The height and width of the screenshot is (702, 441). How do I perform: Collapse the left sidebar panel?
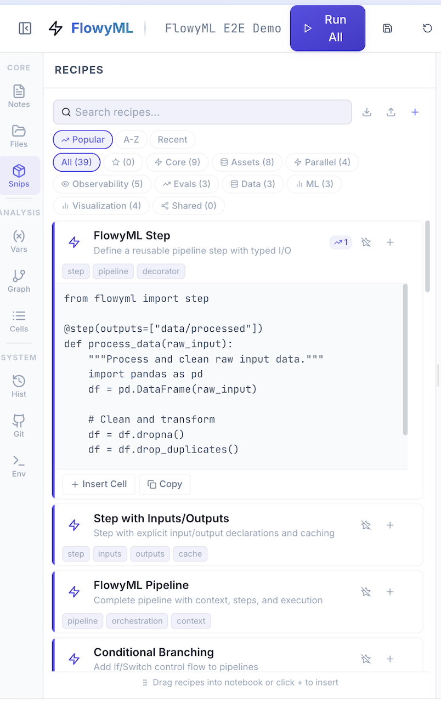pos(25,28)
